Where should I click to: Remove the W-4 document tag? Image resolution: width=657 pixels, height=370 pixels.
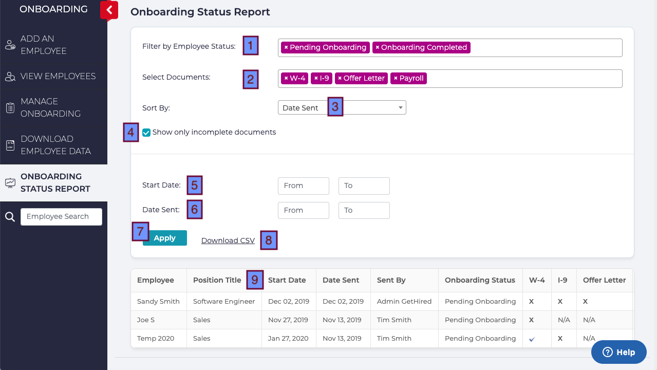tap(286, 78)
